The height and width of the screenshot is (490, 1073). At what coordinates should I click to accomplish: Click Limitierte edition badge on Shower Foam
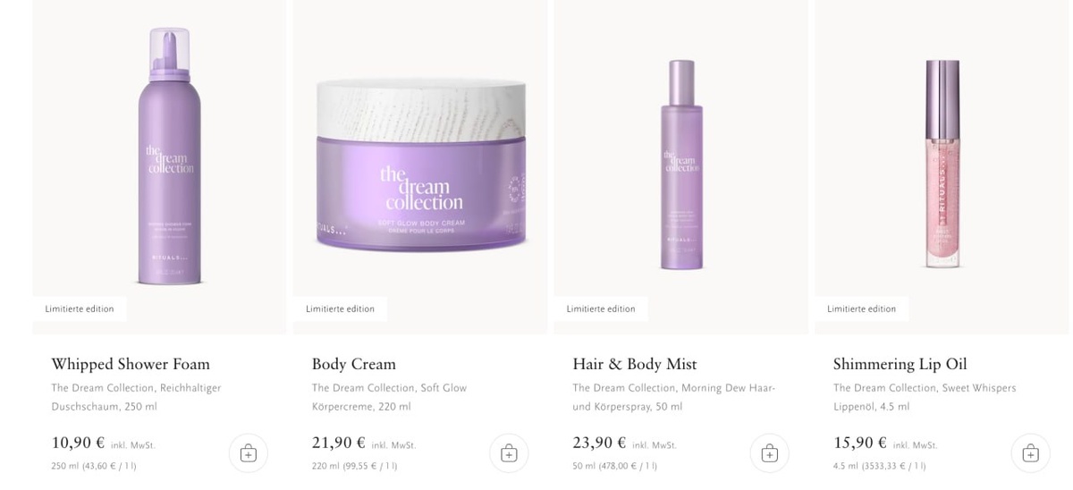coord(80,308)
